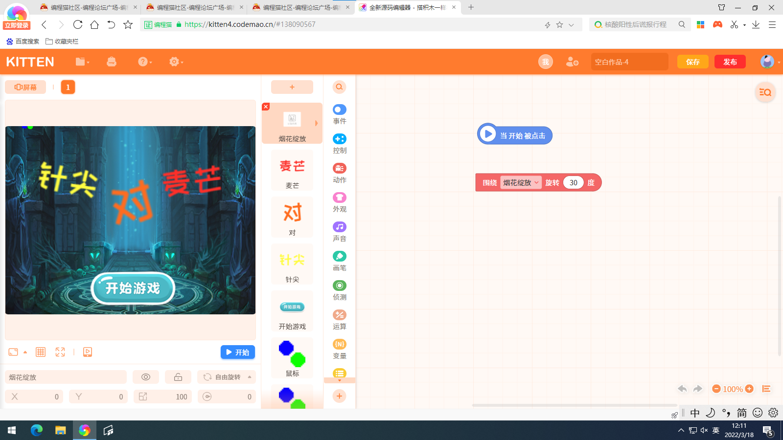Click the 发布 publish button

pyautogui.click(x=730, y=62)
